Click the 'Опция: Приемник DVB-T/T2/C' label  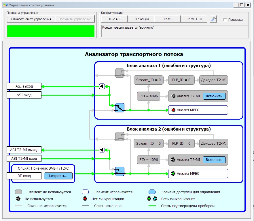[43, 168]
